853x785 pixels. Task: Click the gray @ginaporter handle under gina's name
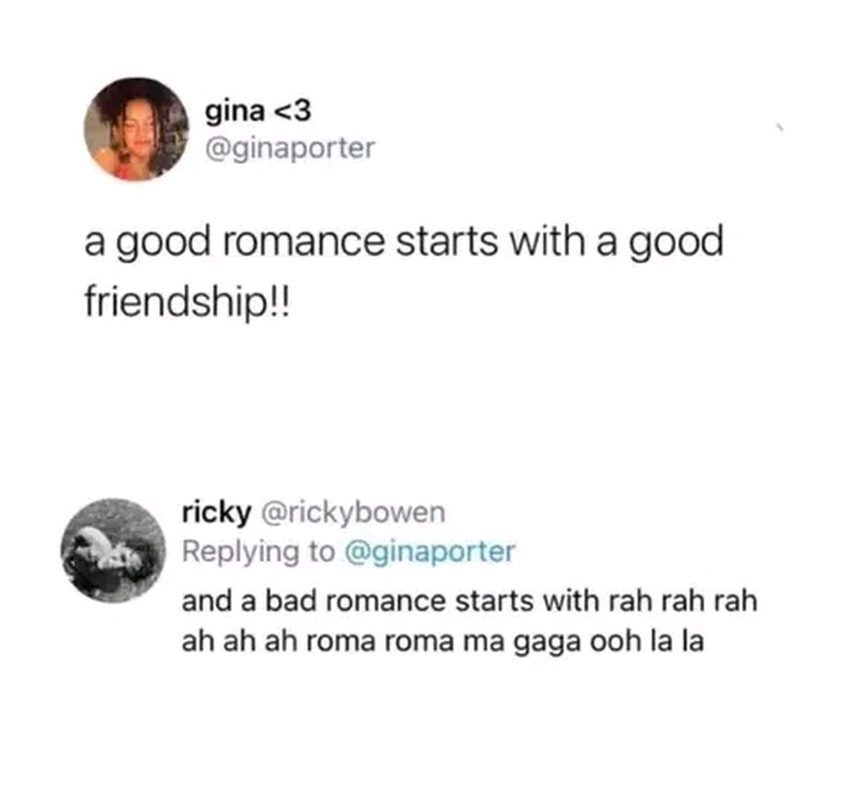tap(290, 148)
